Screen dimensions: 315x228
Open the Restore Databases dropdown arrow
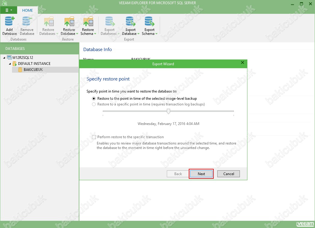tap(57, 34)
